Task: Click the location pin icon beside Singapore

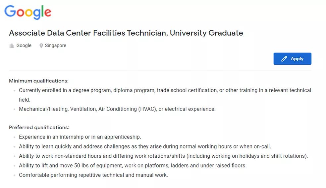Action: [41, 46]
